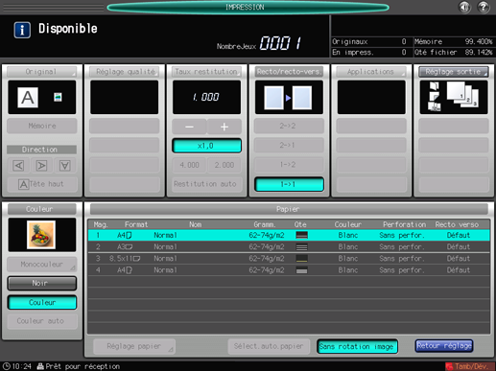The image size is (496, 371).
Task: Open the Original settings panel header
Action: click(42, 72)
